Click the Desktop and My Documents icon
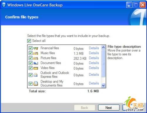The width and height of the screenshot is (147, 113). (x=36, y=84)
